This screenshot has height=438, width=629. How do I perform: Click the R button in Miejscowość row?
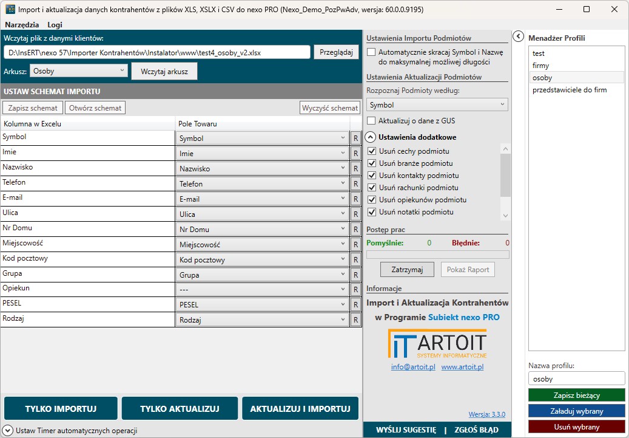coord(355,245)
